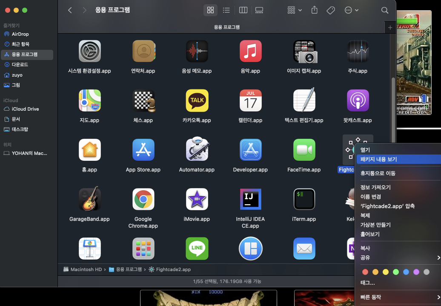Select the Launchpad grid app icon
The image size is (441, 306).
(143, 249)
